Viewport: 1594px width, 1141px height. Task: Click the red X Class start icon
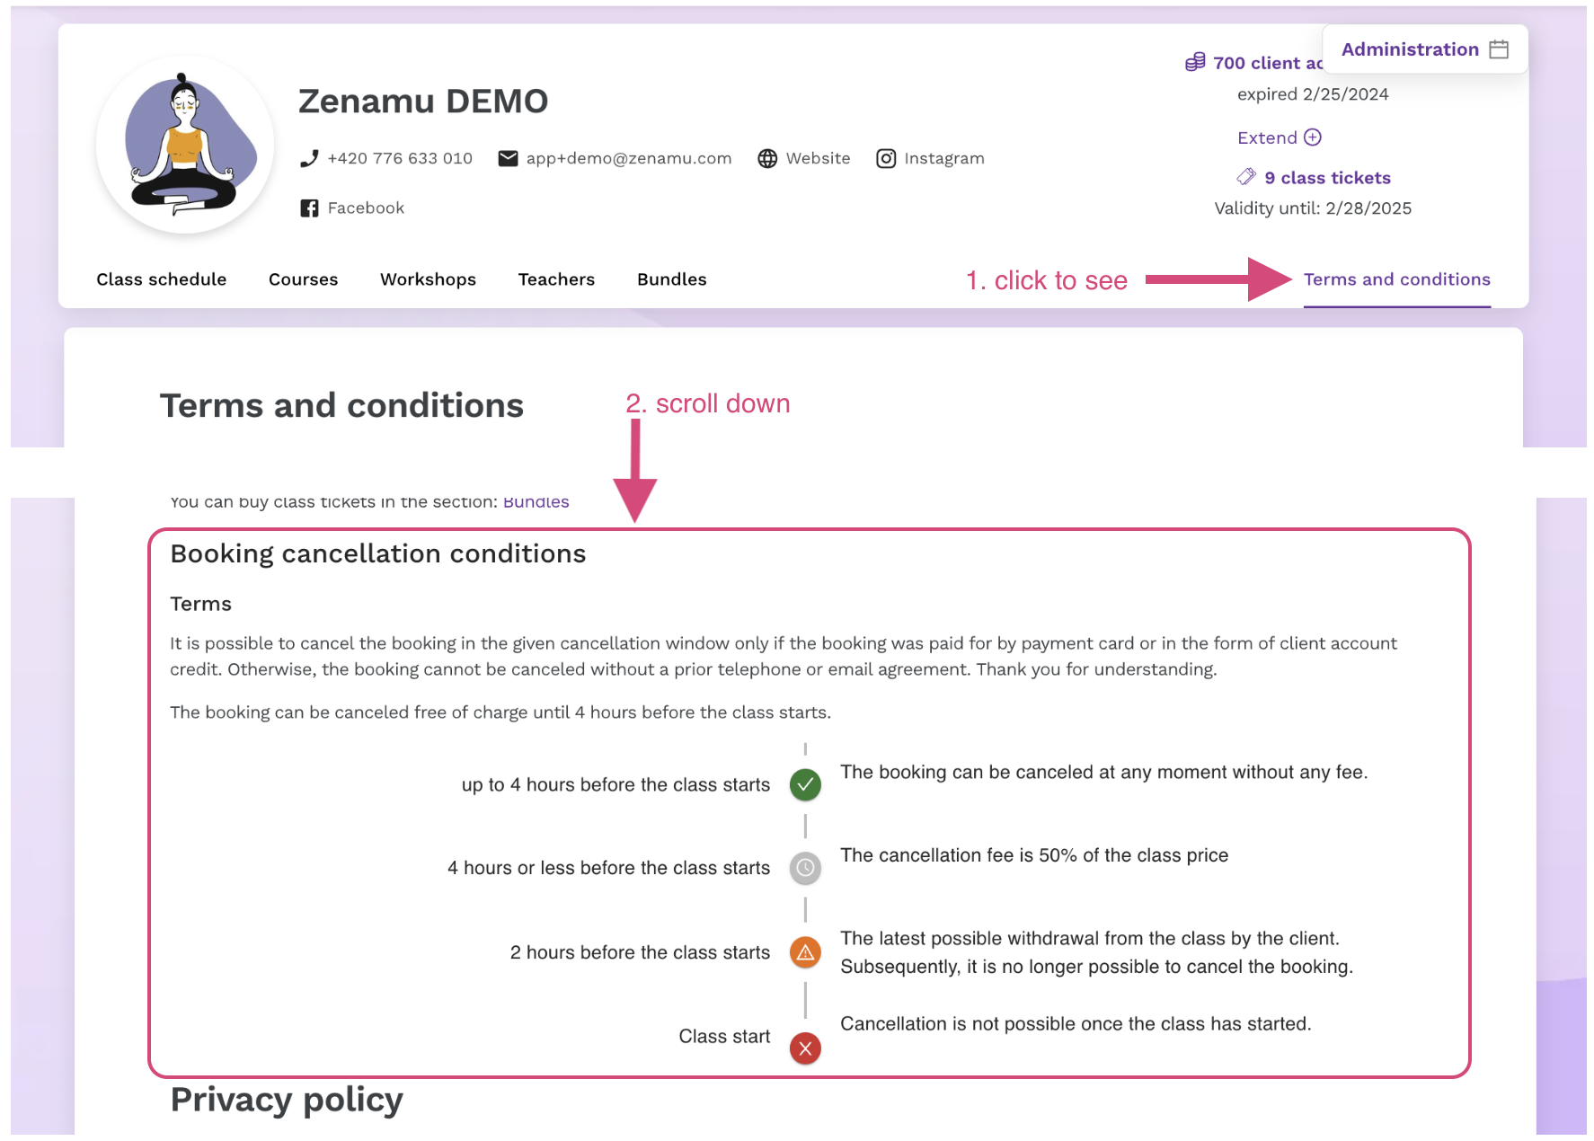coord(805,1048)
